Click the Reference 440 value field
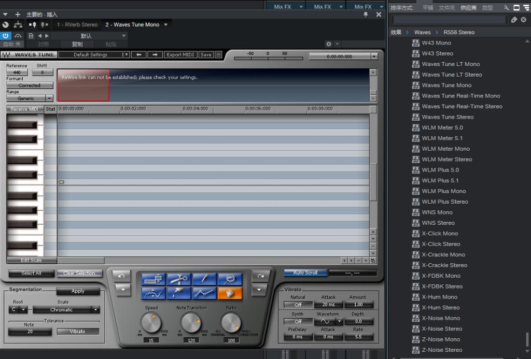 pos(17,72)
